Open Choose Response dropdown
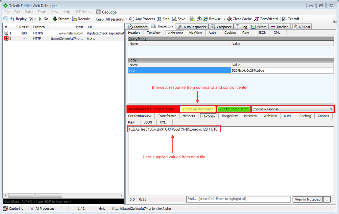 coord(292,109)
